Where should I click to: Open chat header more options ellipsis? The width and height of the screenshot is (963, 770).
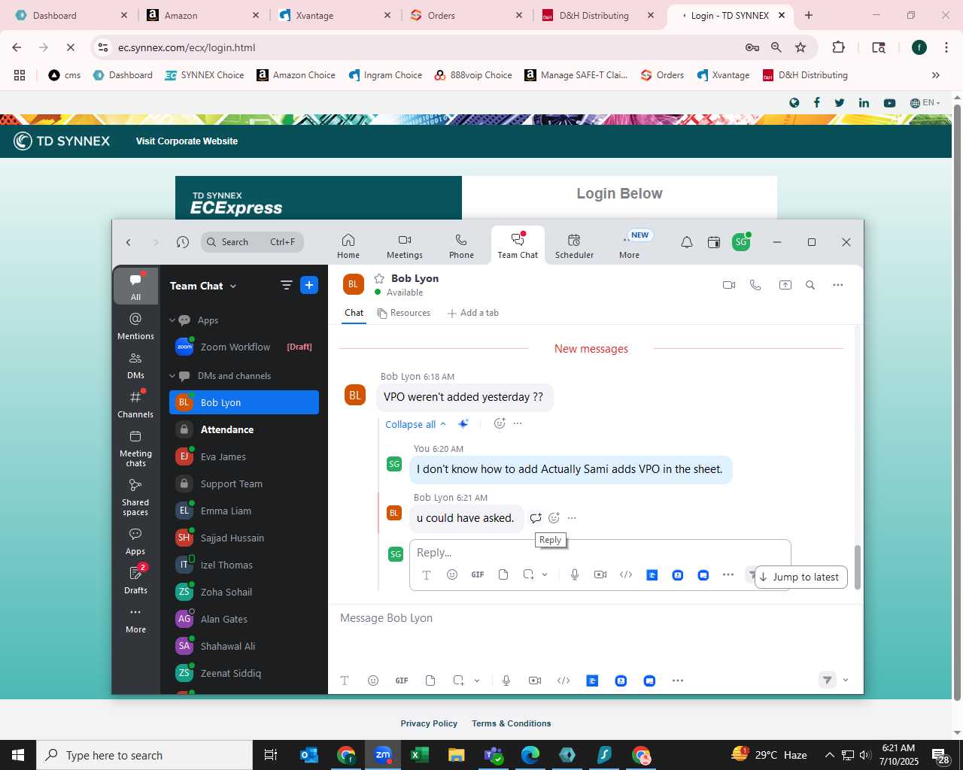tap(837, 285)
